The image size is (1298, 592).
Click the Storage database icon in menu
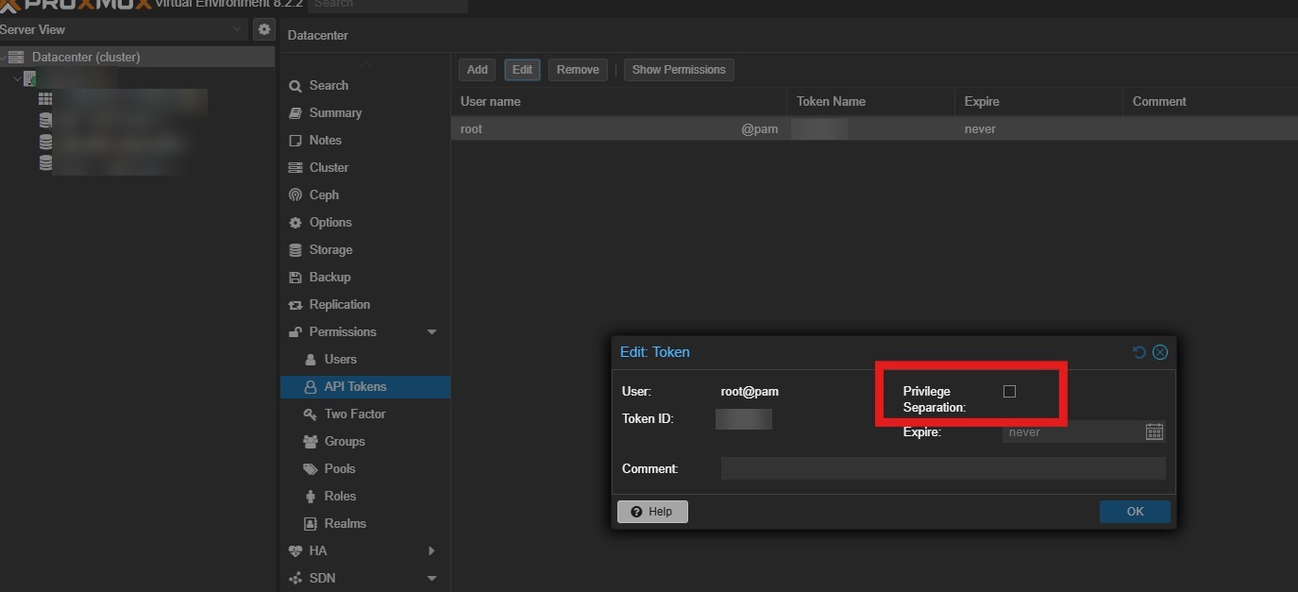coord(295,250)
